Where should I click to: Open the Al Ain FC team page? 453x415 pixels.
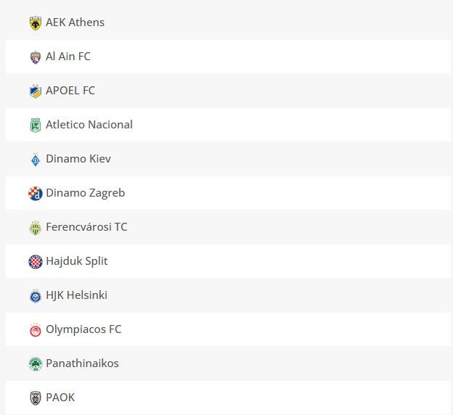point(68,57)
